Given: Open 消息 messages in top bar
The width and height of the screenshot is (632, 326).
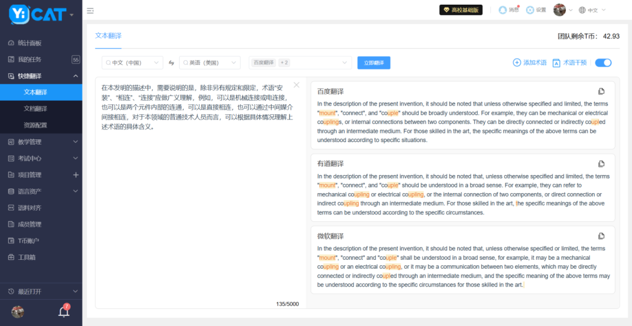Looking at the screenshot, I should click(x=509, y=10).
